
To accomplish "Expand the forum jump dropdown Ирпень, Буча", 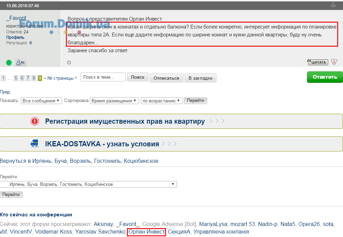I will tap(88, 184).
